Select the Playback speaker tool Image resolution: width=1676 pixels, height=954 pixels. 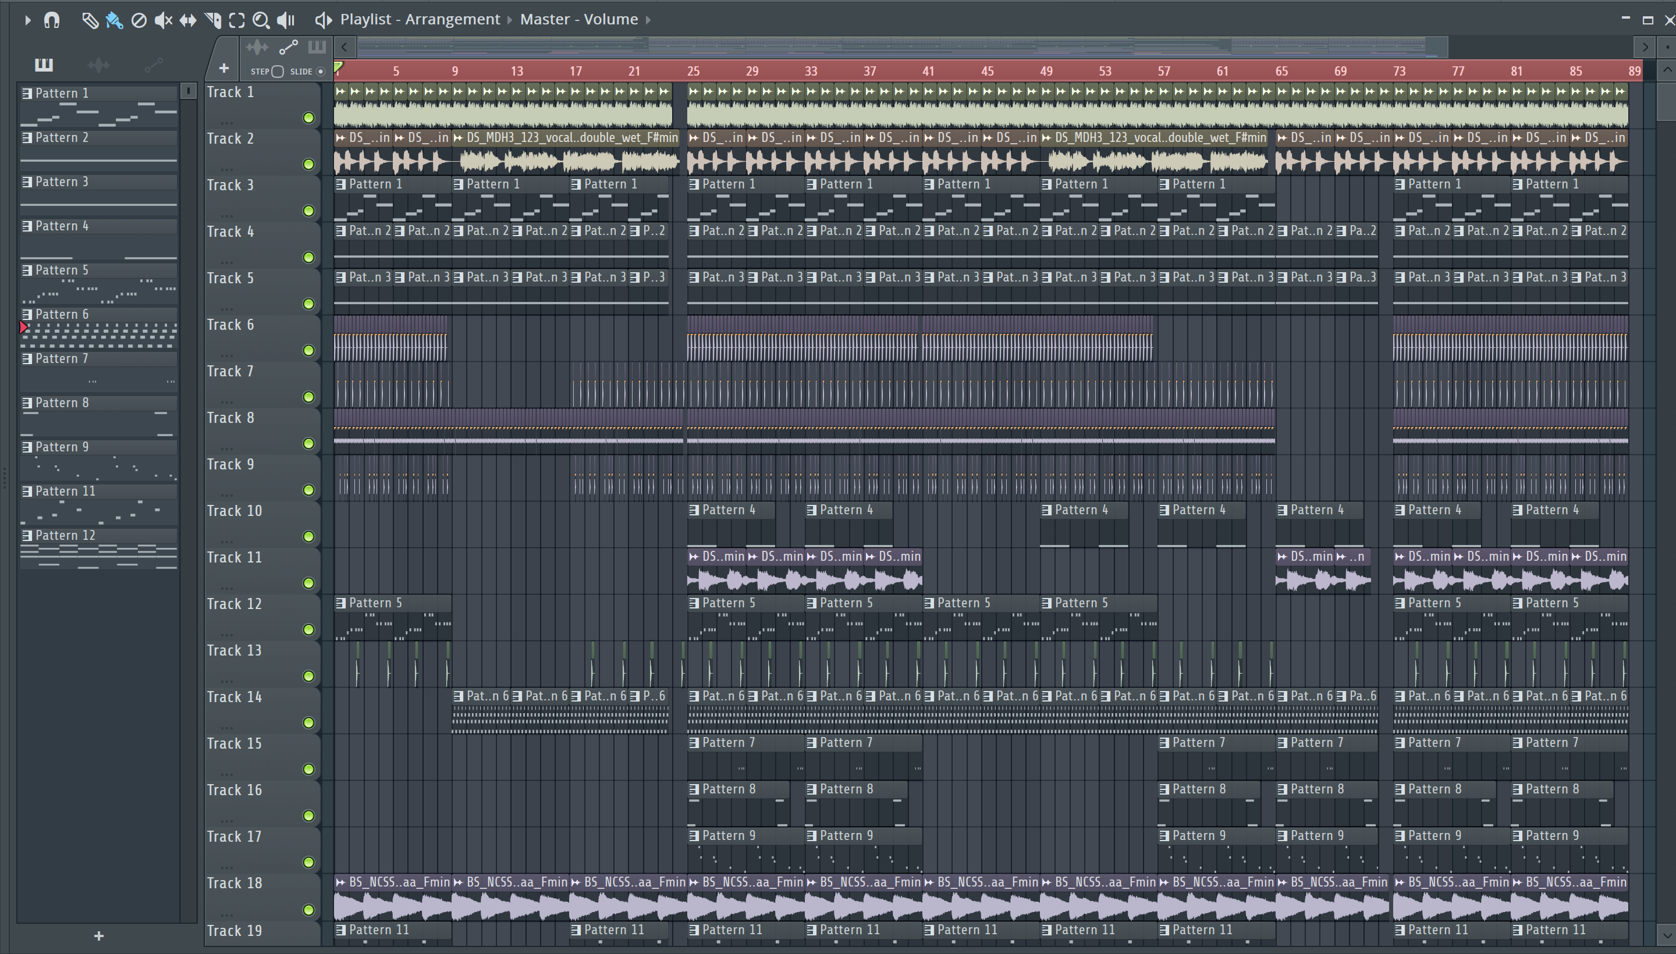pyautogui.click(x=286, y=20)
